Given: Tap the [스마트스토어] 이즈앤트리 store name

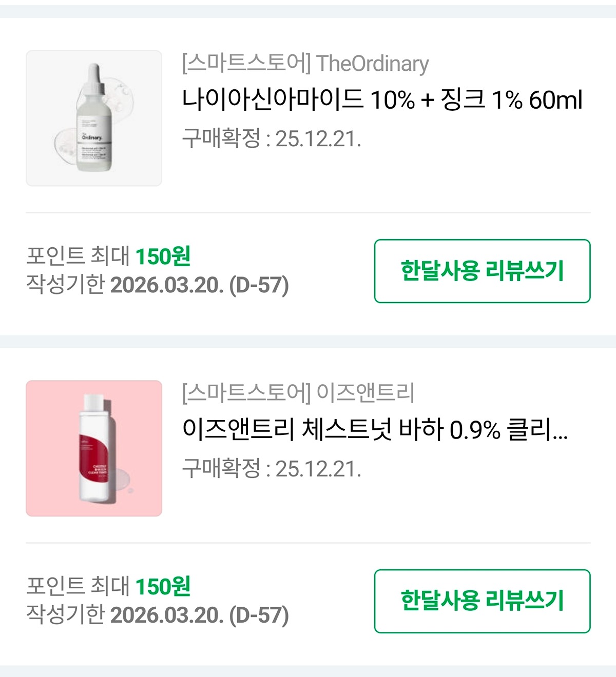Looking at the screenshot, I should point(298,393).
